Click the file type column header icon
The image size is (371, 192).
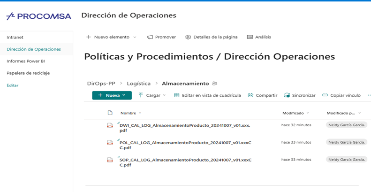[x=110, y=113]
